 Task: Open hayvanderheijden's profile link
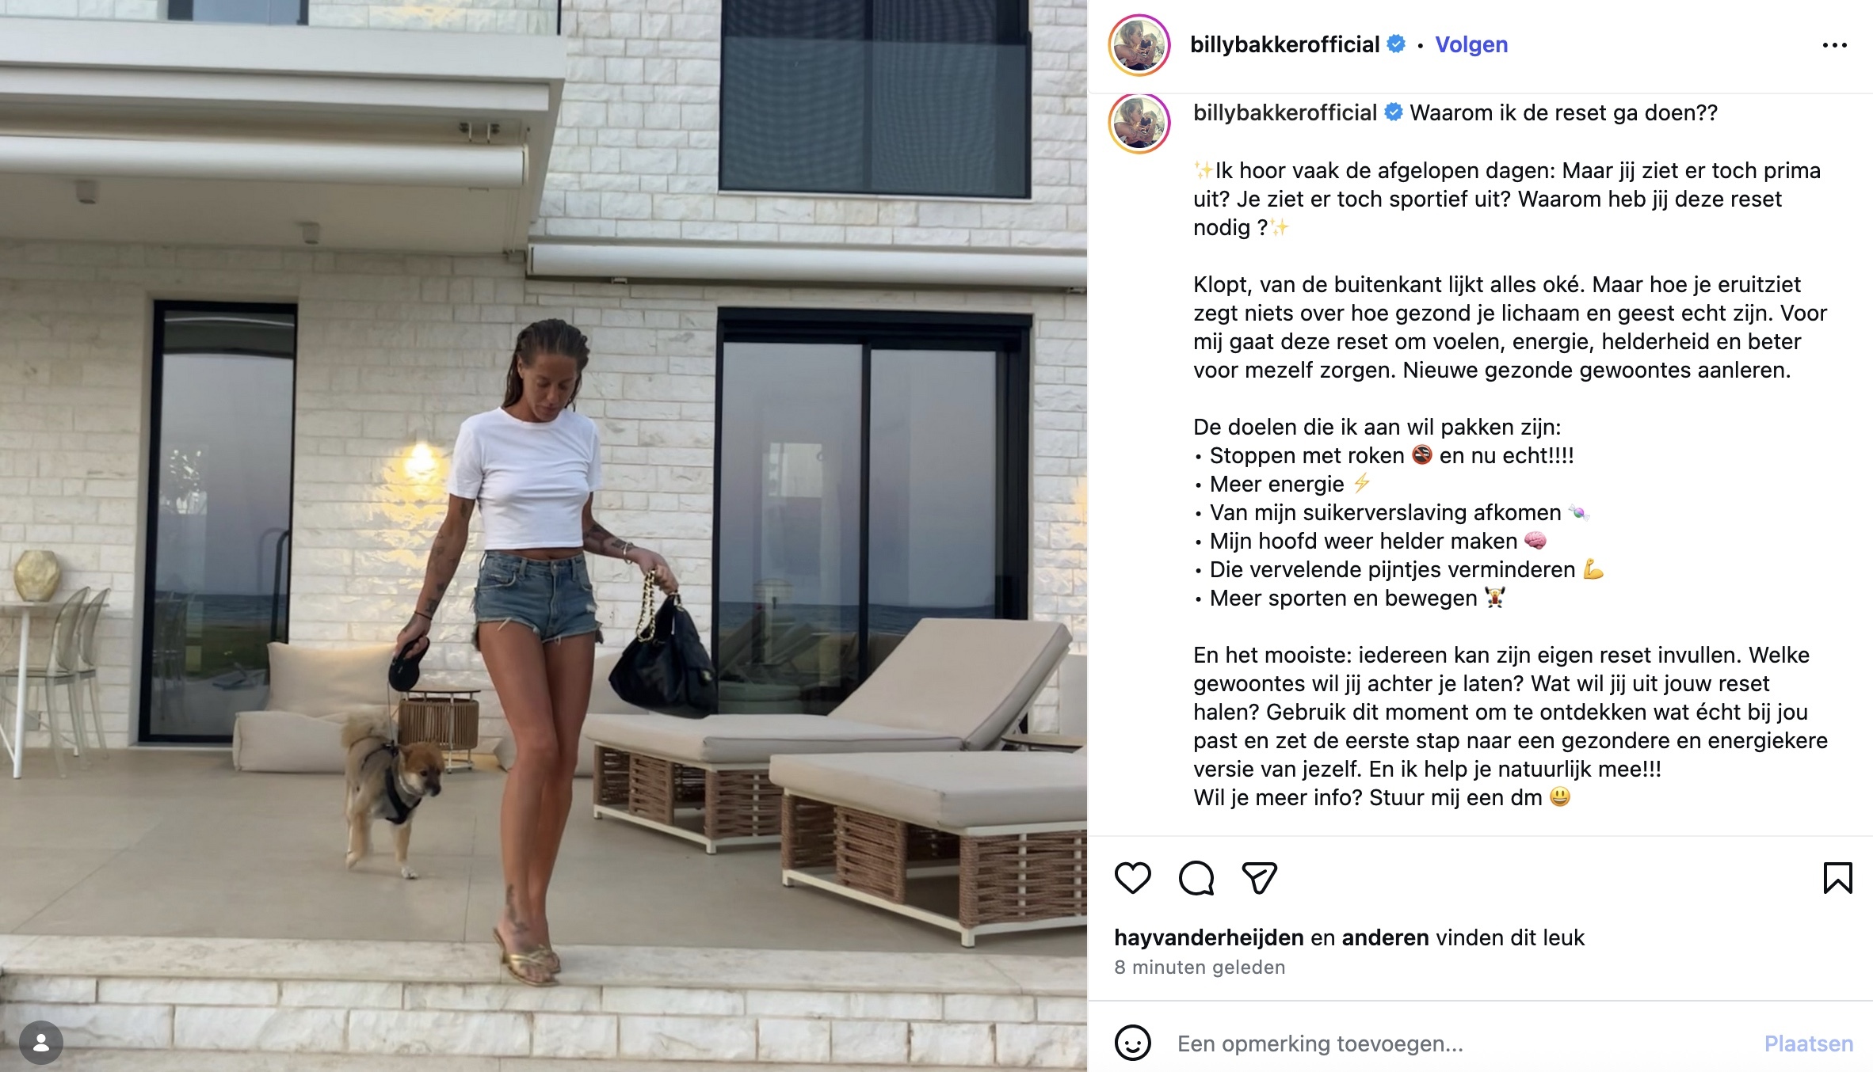pos(1208,937)
